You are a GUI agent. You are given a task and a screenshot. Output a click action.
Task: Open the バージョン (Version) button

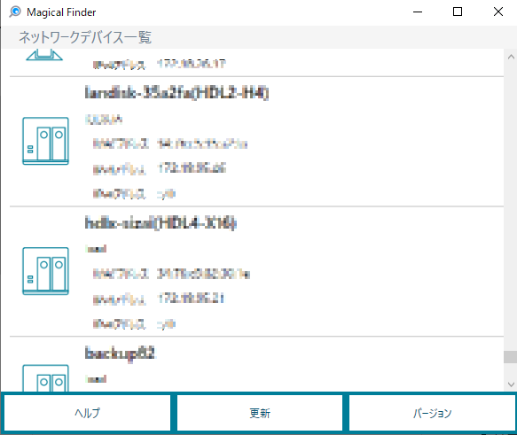pos(432,413)
